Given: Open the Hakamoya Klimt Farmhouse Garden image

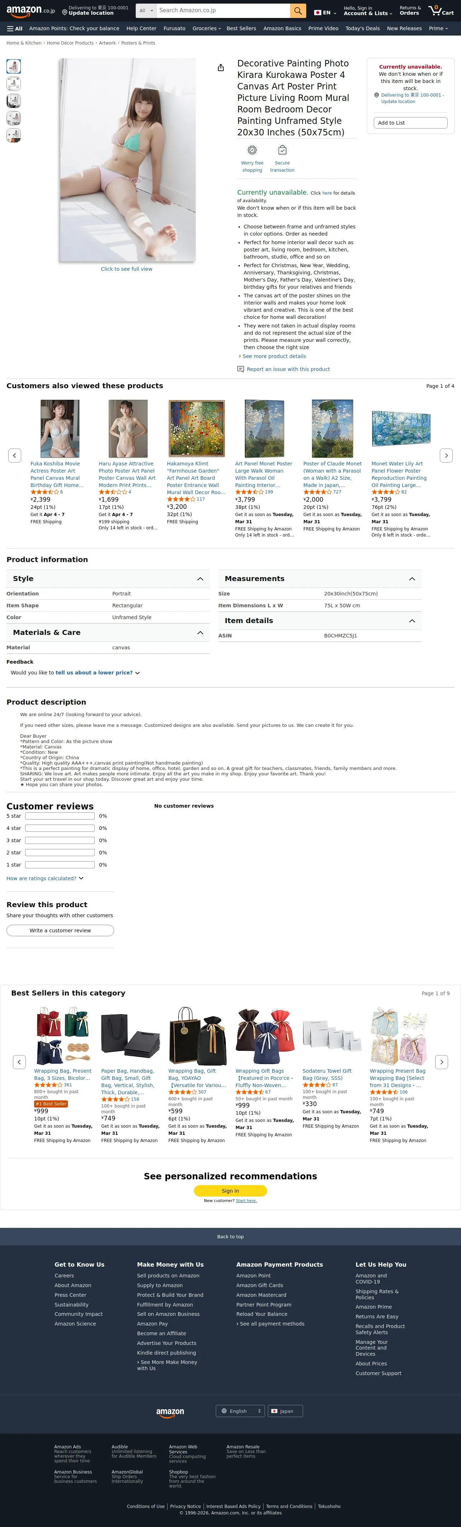Looking at the screenshot, I should coord(196,428).
